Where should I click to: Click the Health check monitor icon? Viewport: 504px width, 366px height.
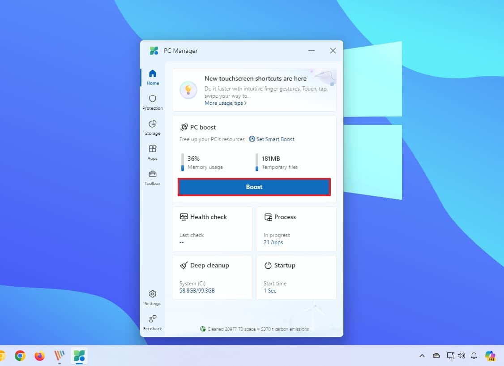pyautogui.click(x=184, y=217)
